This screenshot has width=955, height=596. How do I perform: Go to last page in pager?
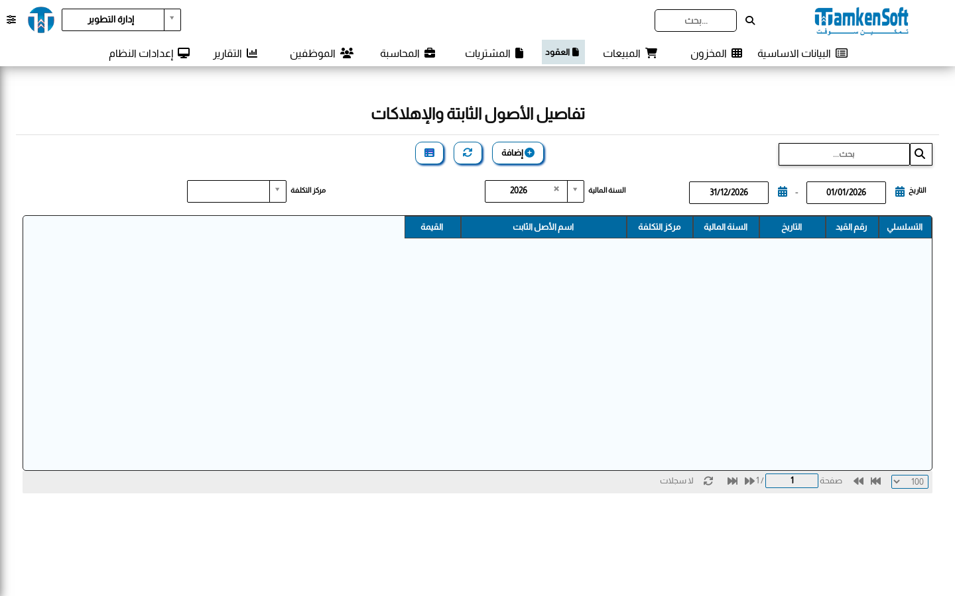(732, 481)
